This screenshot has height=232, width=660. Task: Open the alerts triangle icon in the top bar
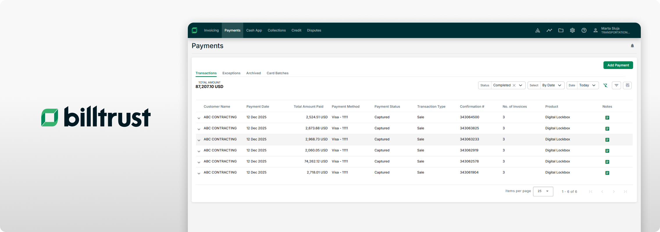(x=538, y=30)
